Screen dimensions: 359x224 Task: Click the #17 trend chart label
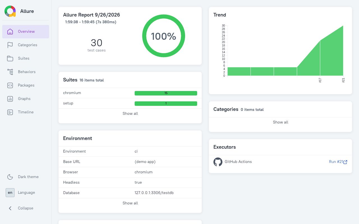pyautogui.click(x=320, y=80)
